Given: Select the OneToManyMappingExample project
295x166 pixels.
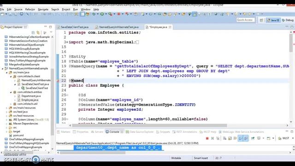Looking at the screenshot, I should coord(26,139).
